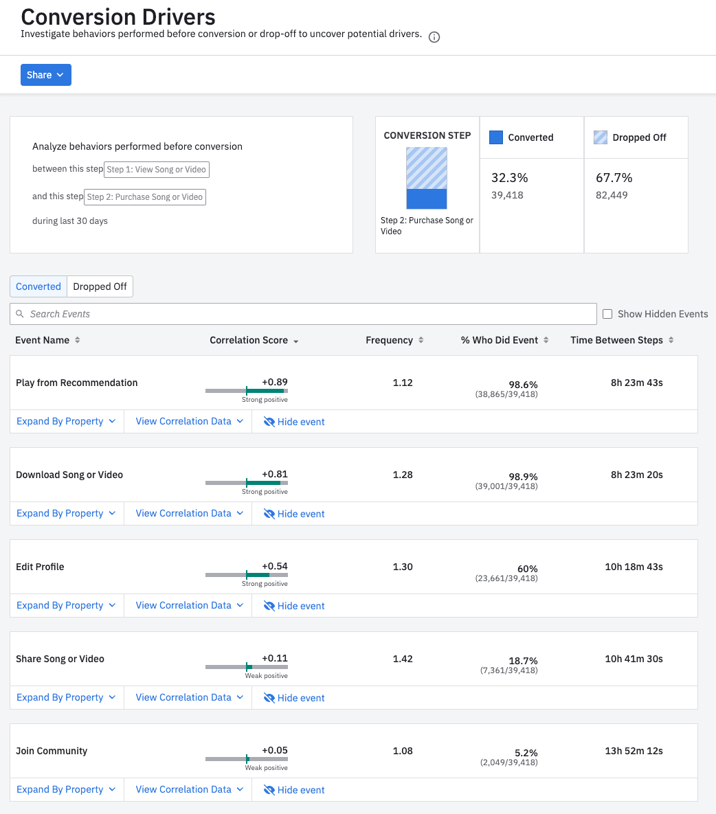This screenshot has width=716, height=814.
Task: Click the Join Community correlation score bar
Action: (247, 759)
